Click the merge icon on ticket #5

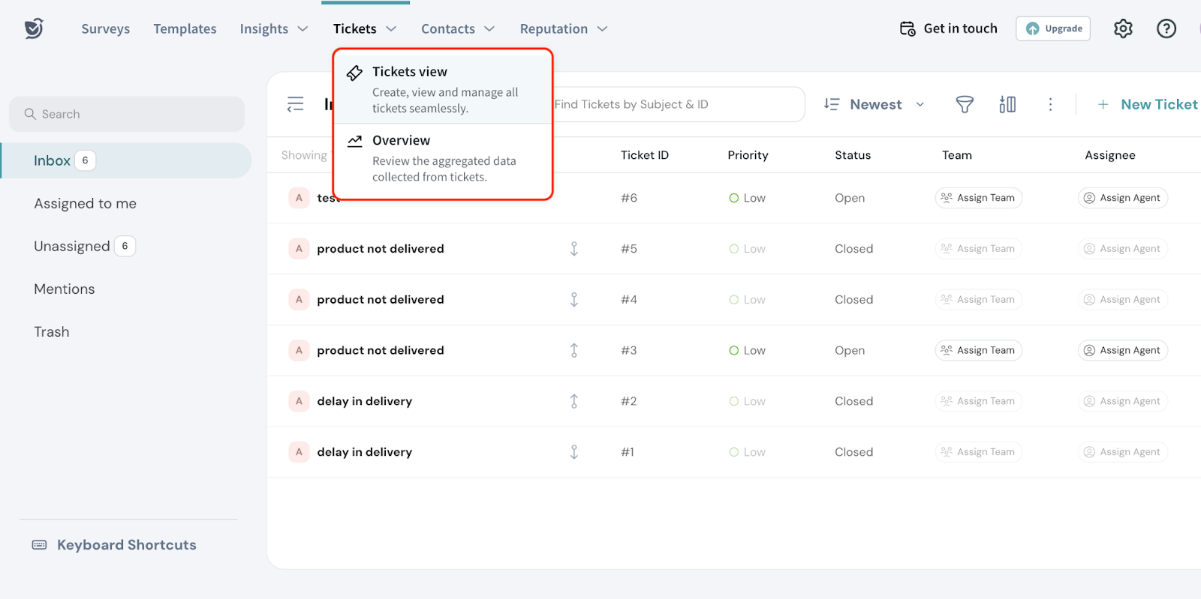[574, 249]
